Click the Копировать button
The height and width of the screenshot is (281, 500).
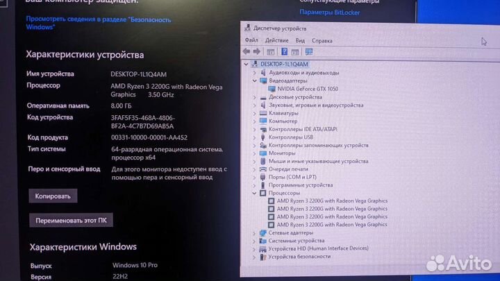pos(53,196)
